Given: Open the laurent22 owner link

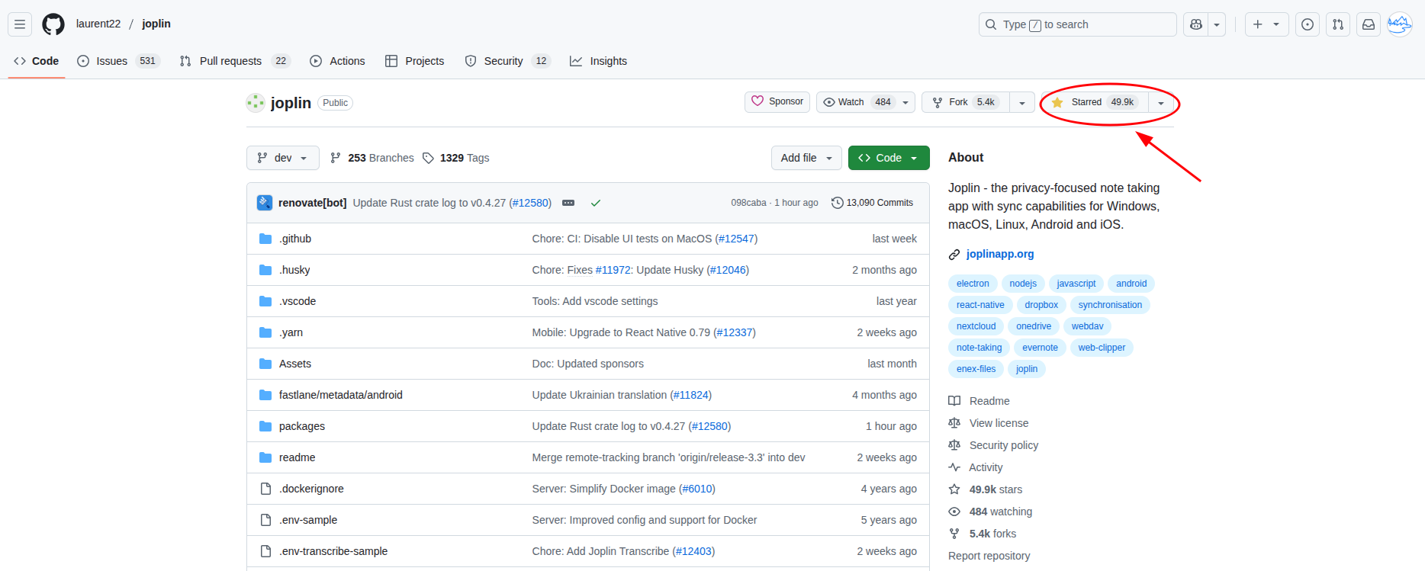Looking at the screenshot, I should pos(98,24).
